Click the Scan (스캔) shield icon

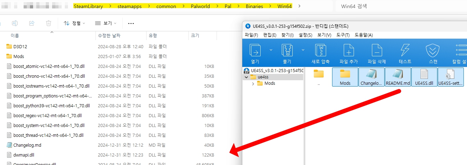pyautogui.click(x=433, y=51)
